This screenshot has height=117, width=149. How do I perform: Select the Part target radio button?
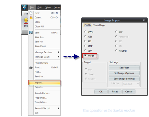click(x=86, y=69)
